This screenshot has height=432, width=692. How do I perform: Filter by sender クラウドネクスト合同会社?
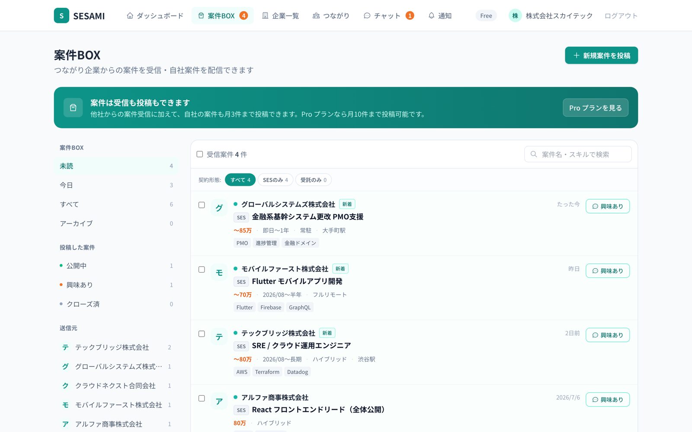click(x=116, y=385)
